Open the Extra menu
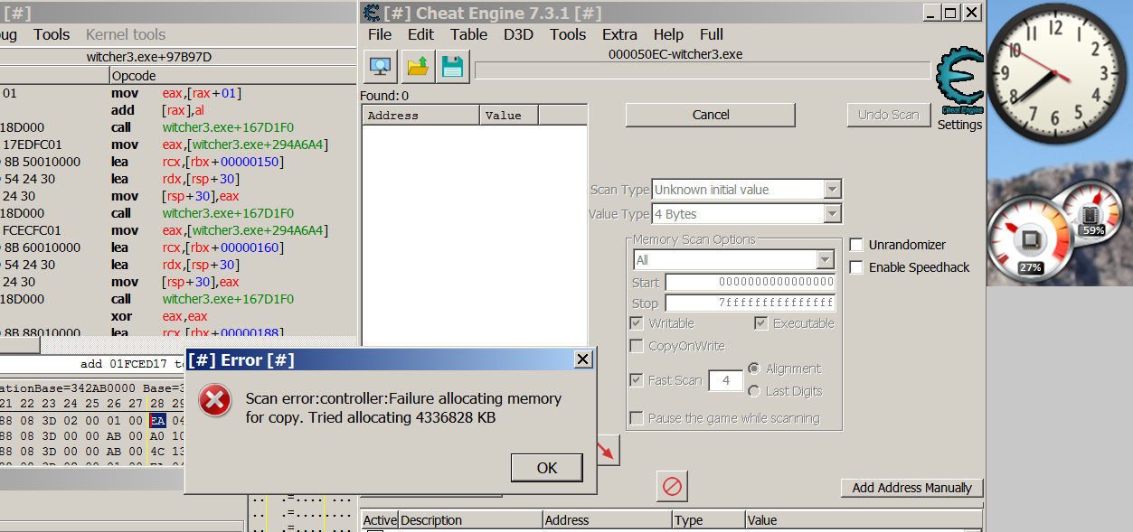The height and width of the screenshot is (532, 1133). coord(619,34)
